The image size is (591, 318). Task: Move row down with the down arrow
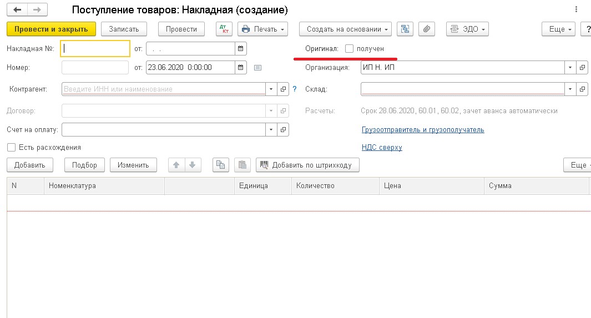192,165
